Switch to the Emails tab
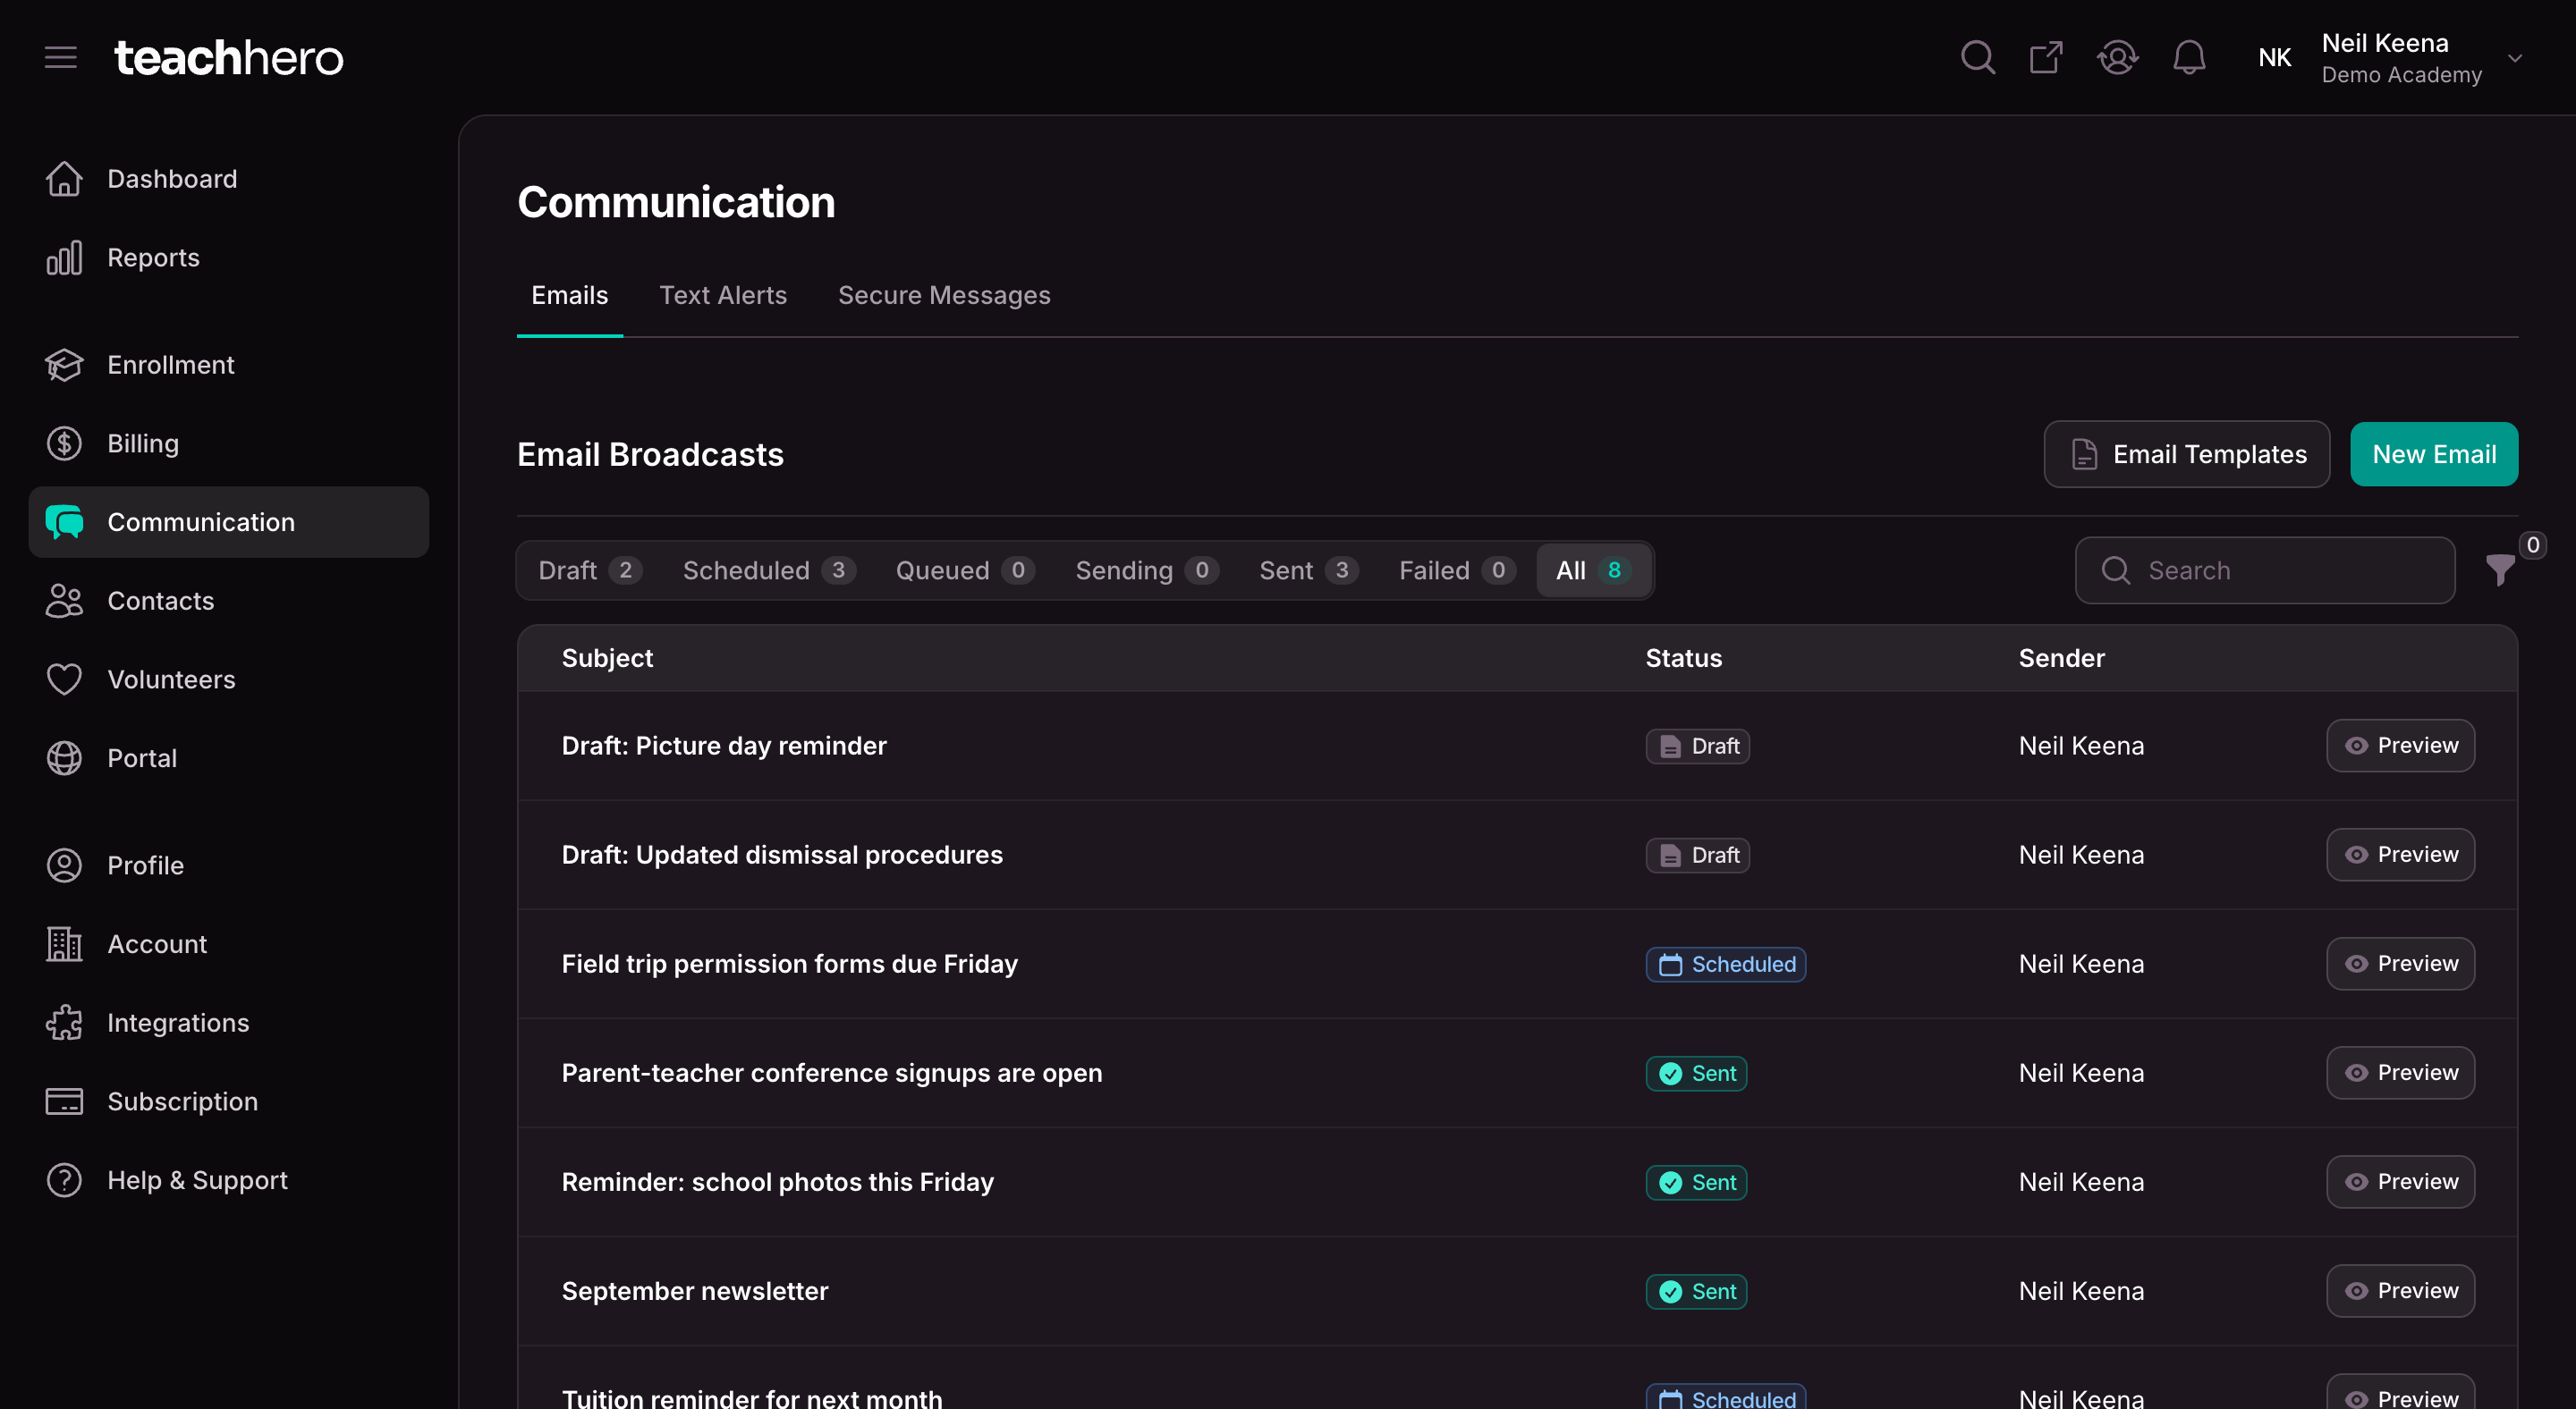Screen dimensions: 2576x1409 tap(569, 296)
